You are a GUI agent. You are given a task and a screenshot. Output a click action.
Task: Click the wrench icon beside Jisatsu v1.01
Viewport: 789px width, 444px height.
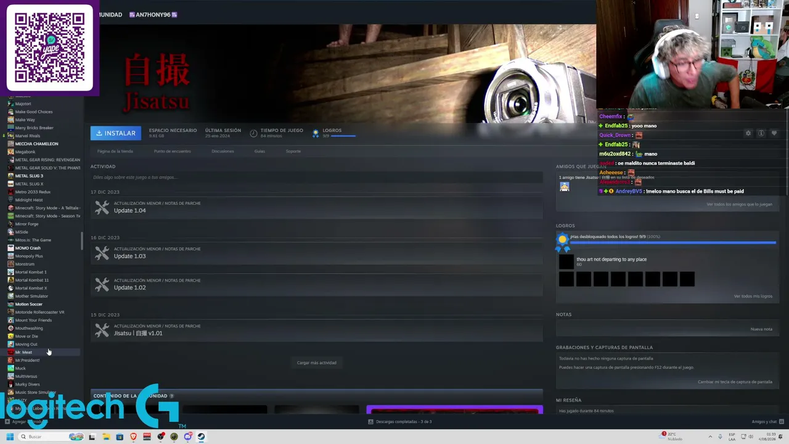102,331
